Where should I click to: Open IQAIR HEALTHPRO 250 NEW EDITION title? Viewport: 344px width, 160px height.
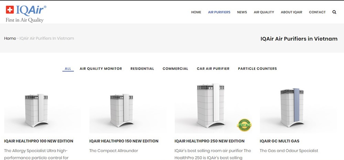point(209,141)
